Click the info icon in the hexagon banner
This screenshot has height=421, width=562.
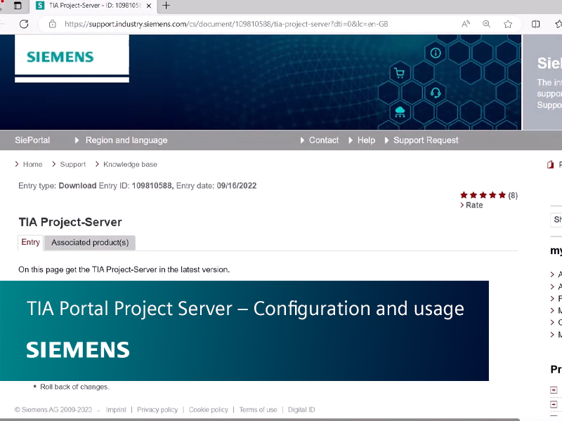[x=436, y=52]
